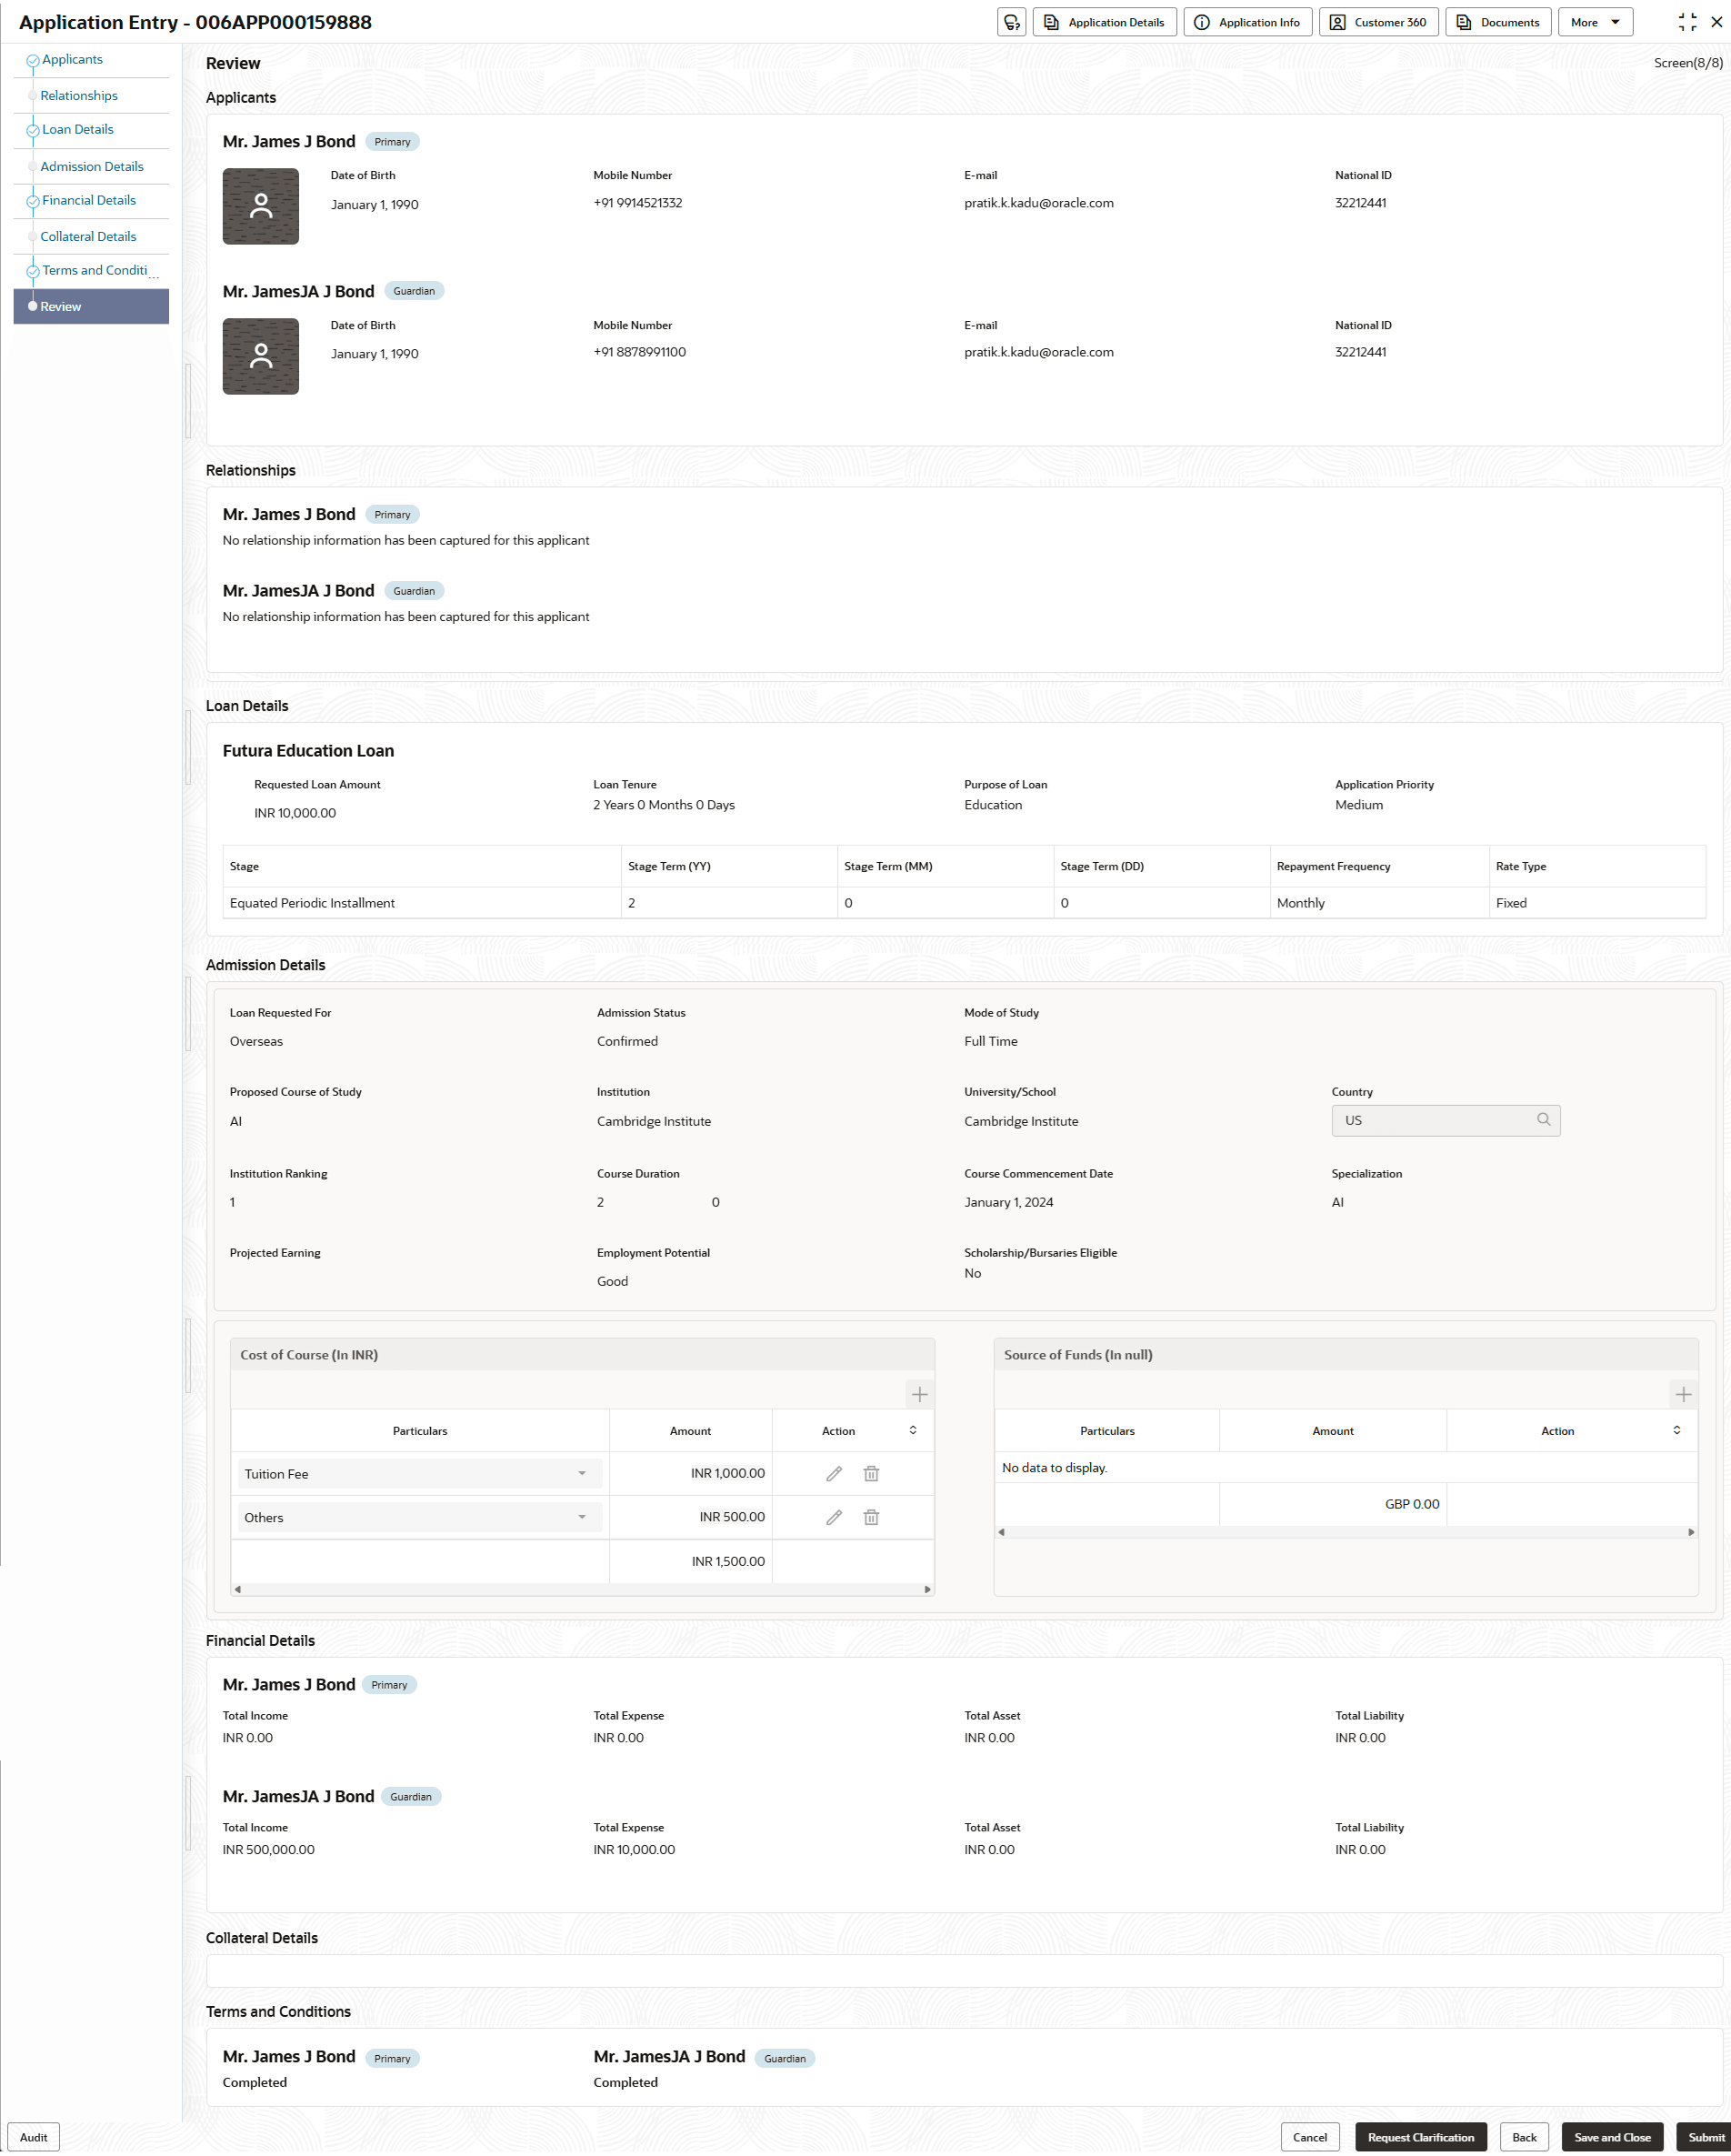Add a new Source of Funds row
The width and height of the screenshot is (1731, 2156).
click(1683, 1394)
